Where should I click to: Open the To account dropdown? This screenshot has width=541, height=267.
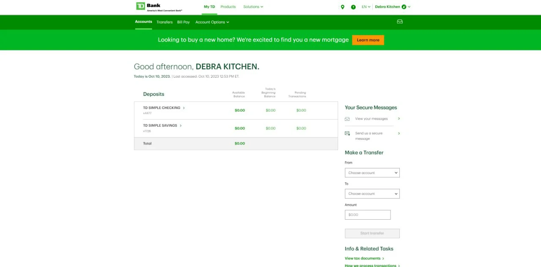372,193
